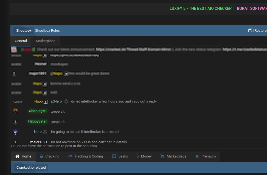This screenshot has height=175, width=267.
Task: Click the @Nero mention link
Action: coord(56,101)
